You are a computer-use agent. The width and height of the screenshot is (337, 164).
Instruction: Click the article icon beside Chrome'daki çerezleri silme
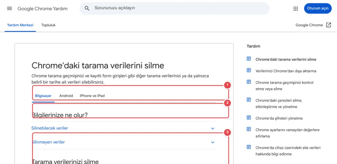coord(249,100)
